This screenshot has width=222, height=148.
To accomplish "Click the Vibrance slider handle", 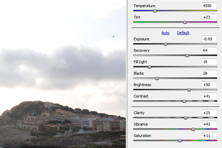I will point(193,129).
